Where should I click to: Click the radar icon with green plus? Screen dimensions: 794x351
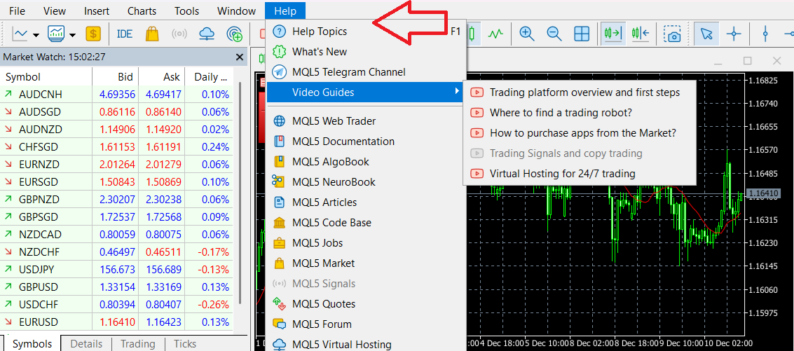pyautogui.click(x=235, y=34)
